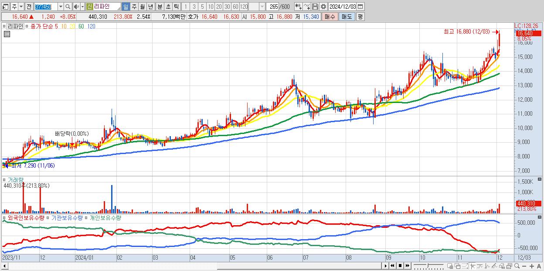The height and width of the screenshot is (271, 544).
Task: Choose the 120 interval button
Action: point(244,7)
